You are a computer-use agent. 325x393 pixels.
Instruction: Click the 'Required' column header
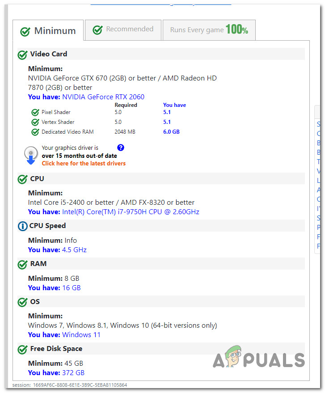point(126,105)
